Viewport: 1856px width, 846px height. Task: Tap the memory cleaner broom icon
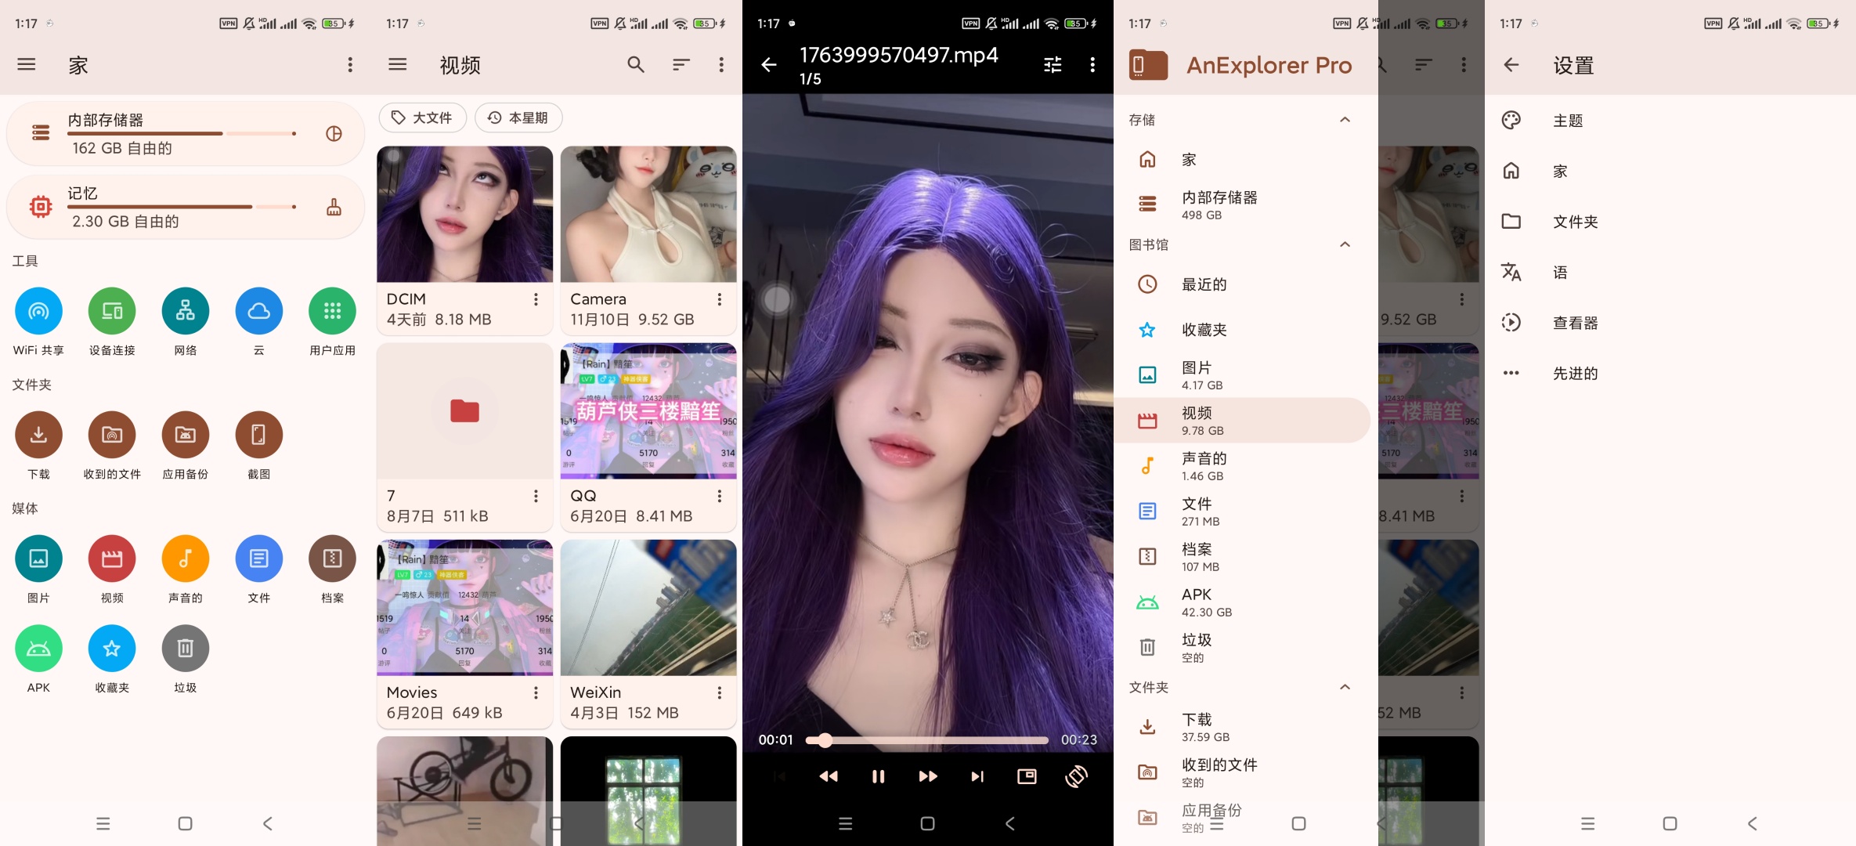tap(334, 207)
